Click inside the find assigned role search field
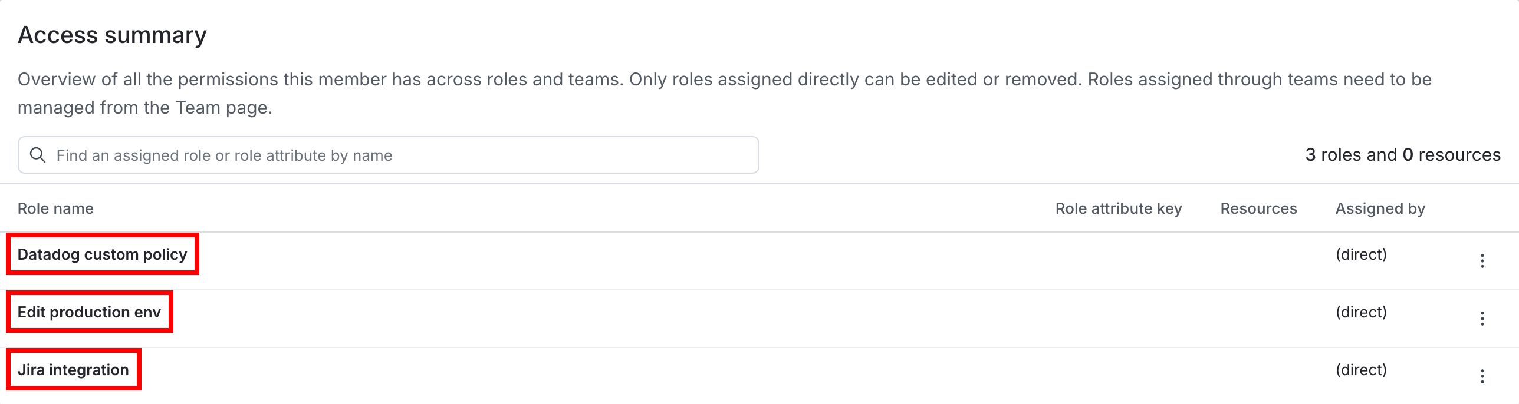 pos(354,154)
